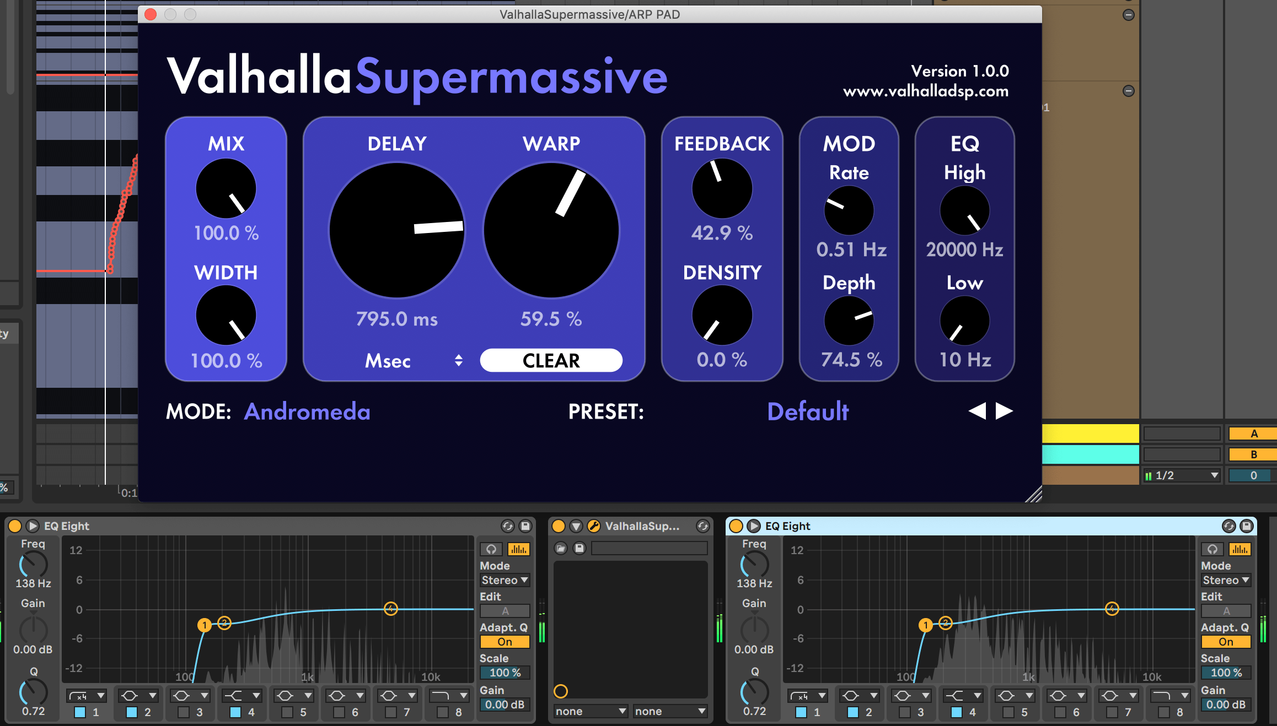1277x726 pixels.
Task: Click the hot-swap icon on the VallhallaSup device
Action: point(702,525)
